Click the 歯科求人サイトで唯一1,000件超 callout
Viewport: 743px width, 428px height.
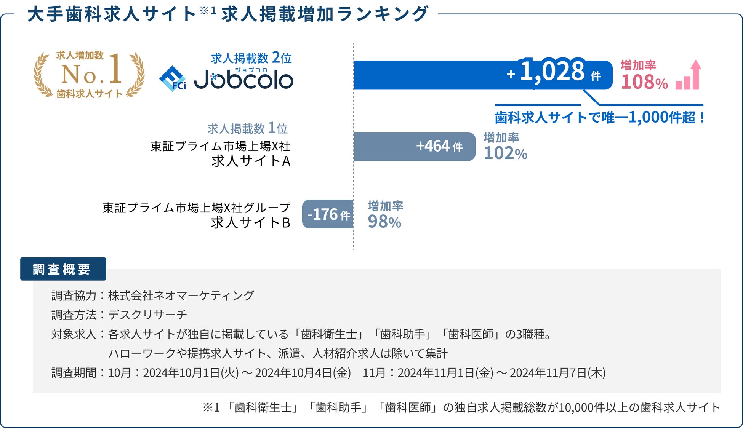point(599,117)
